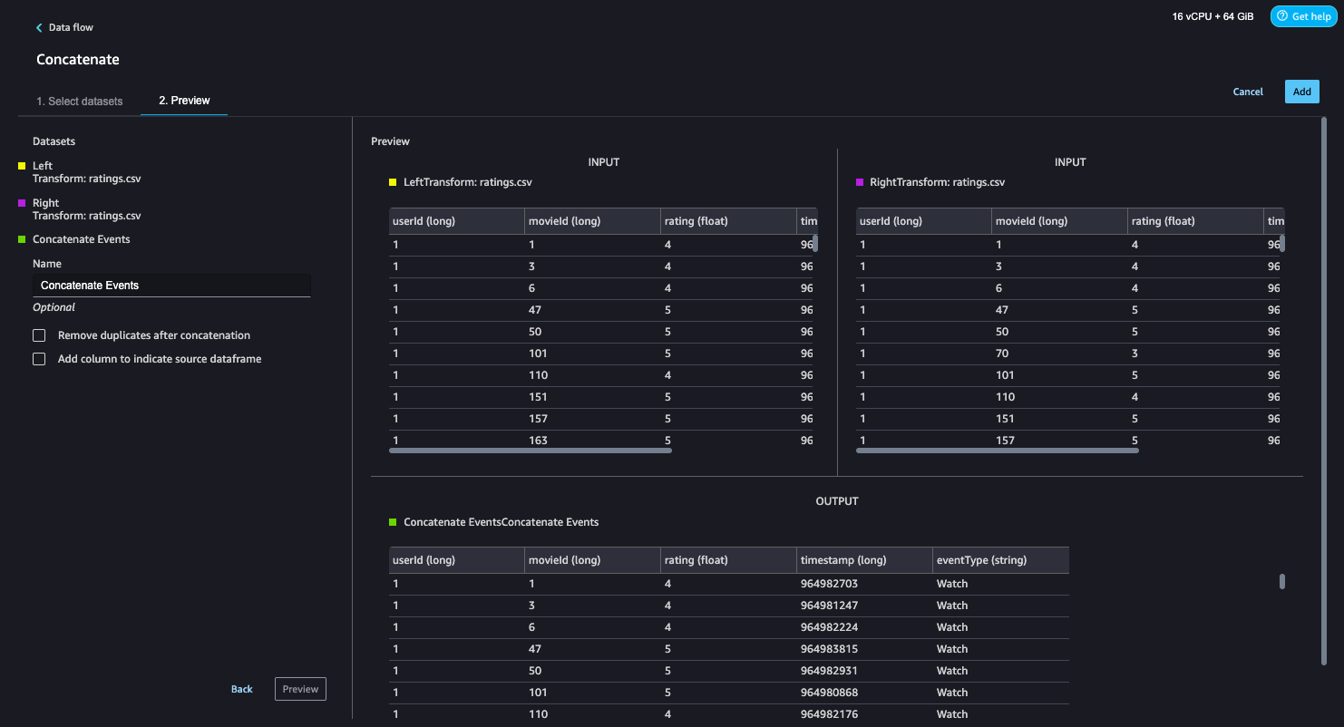1344x727 pixels.
Task: Enable Remove duplicates after concatenation
Action: click(39, 335)
